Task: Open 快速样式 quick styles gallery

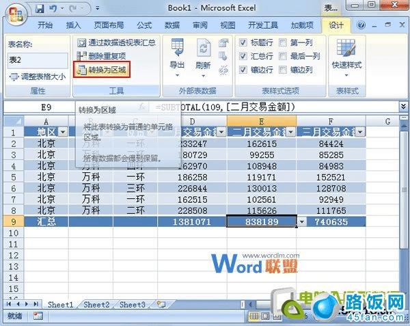Action: pyautogui.click(x=346, y=58)
